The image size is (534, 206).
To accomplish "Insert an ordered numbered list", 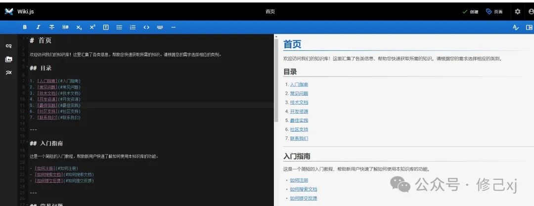I will (133, 27).
